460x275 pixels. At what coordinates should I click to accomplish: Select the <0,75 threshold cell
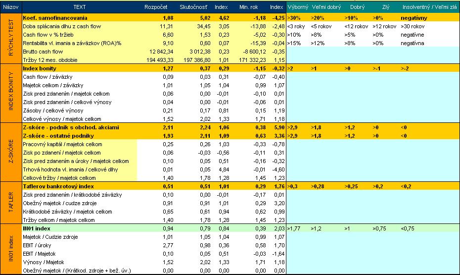coord(407,228)
